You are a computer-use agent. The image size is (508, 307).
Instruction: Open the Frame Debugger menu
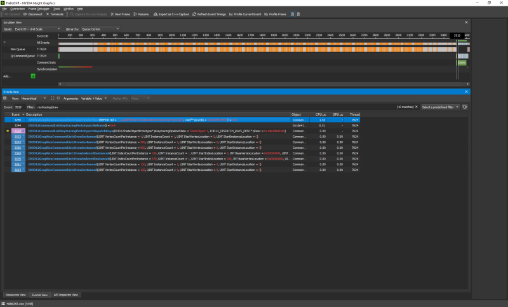click(37, 9)
